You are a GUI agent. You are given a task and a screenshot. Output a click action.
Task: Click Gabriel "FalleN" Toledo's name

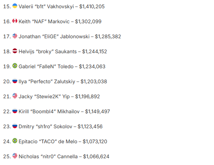click(x=46, y=66)
